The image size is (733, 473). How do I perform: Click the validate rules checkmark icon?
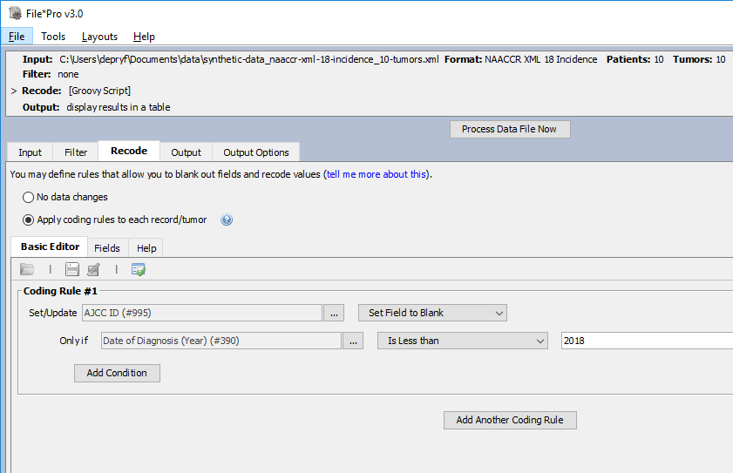139,269
